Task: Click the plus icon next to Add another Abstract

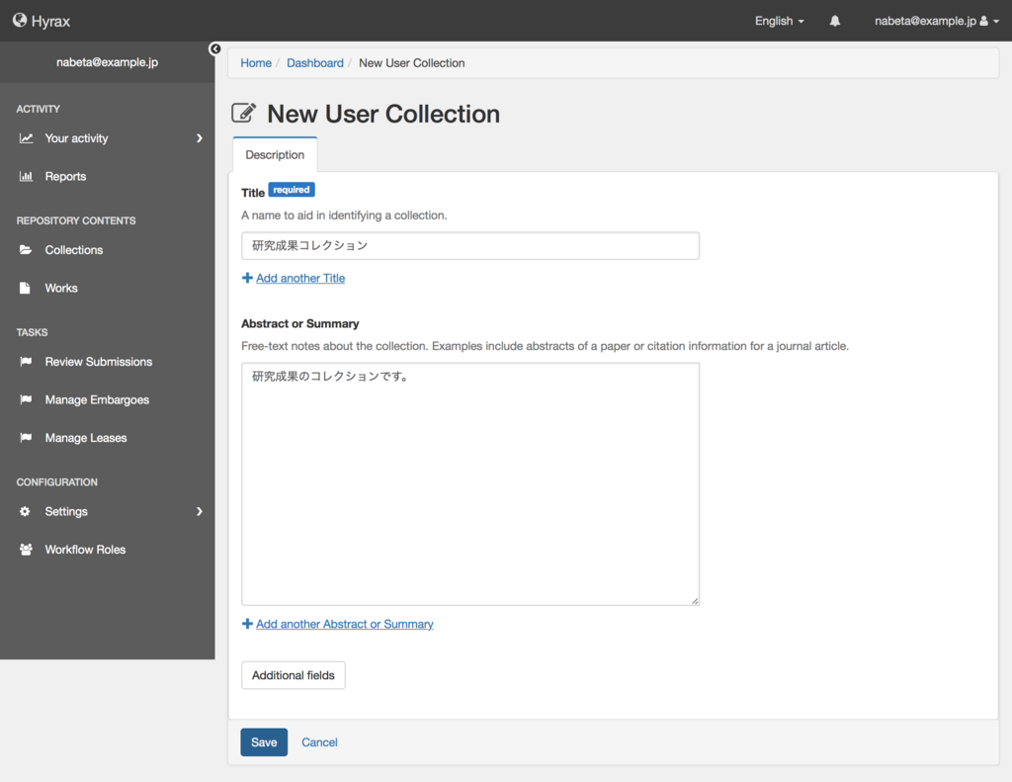Action: pyautogui.click(x=247, y=624)
